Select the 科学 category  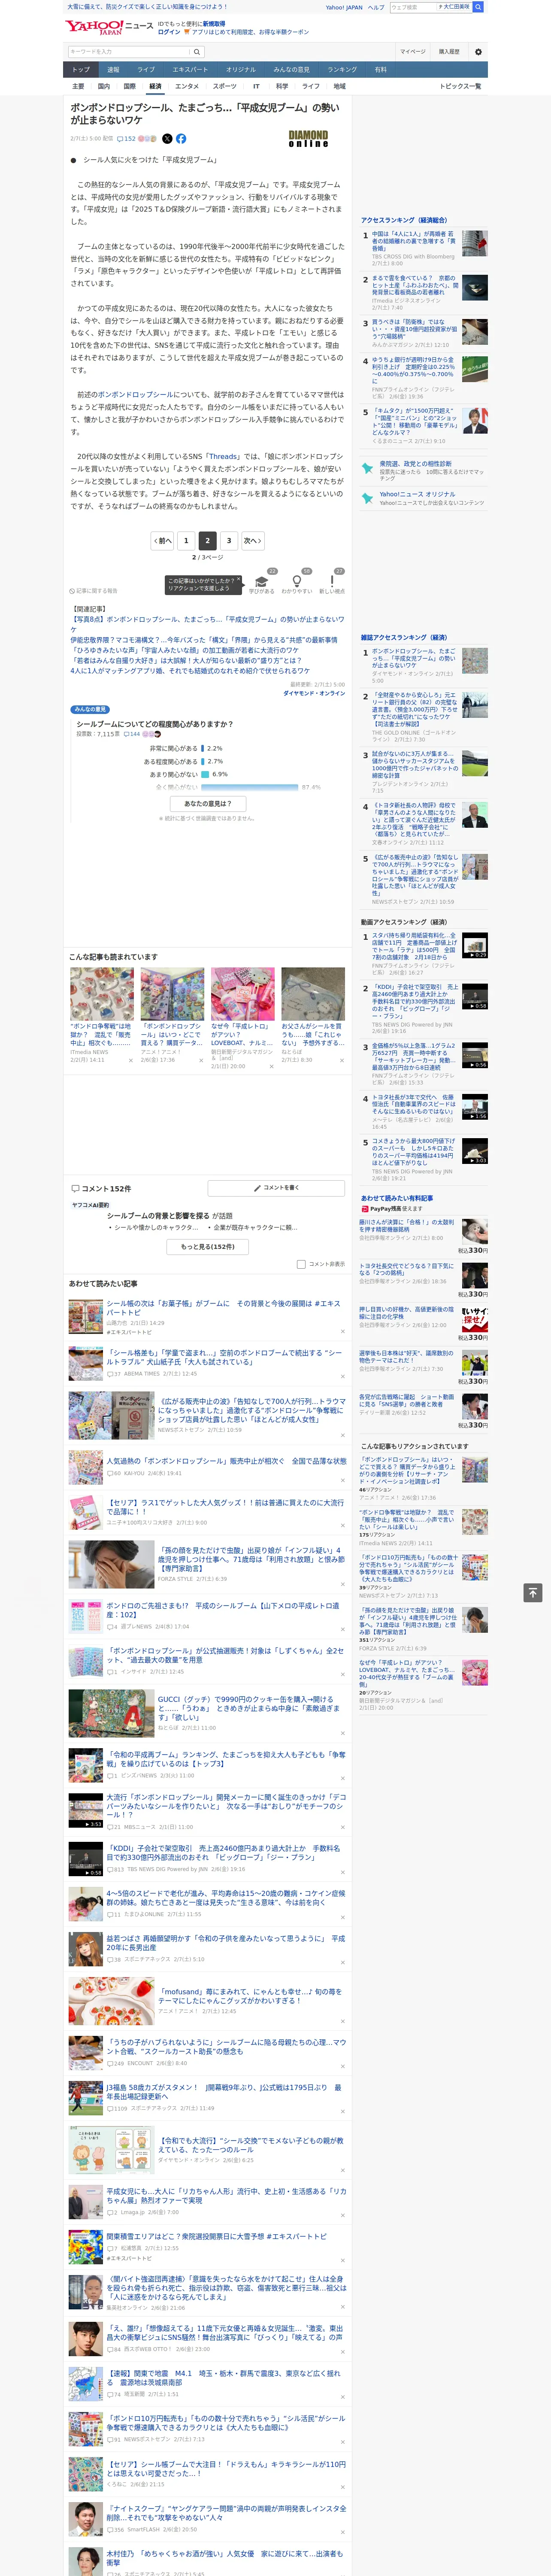(x=282, y=86)
